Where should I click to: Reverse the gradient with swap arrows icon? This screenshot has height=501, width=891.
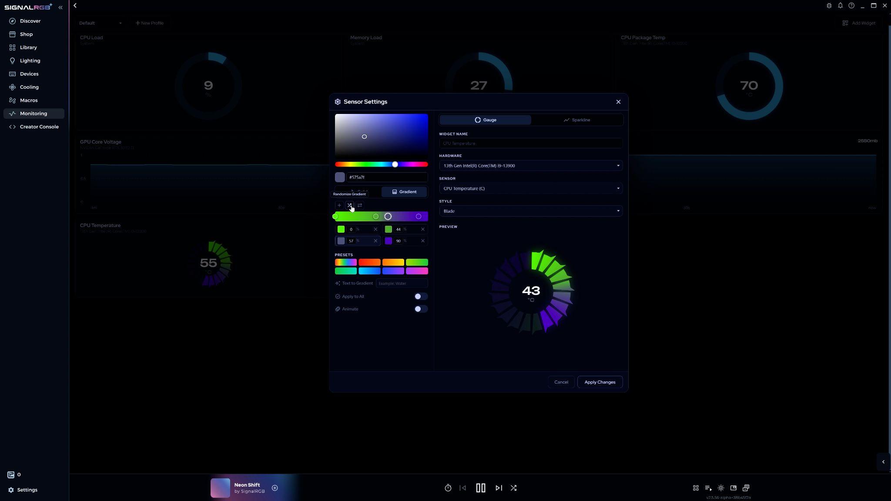click(360, 205)
